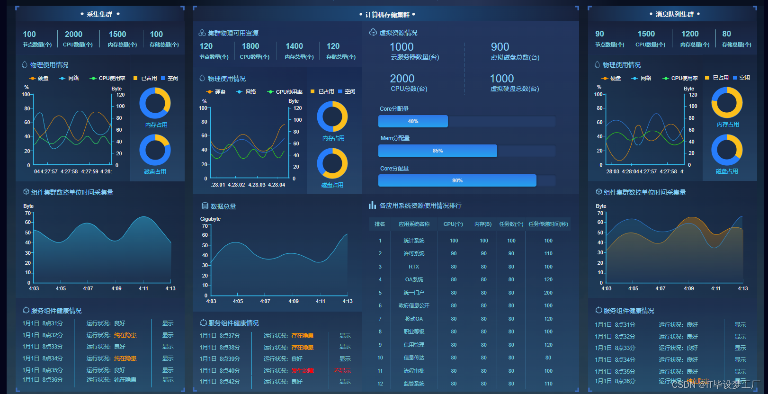
Task: Click 内存占用 donut chart in 消息队列集群
Action: pyautogui.click(x=727, y=103)
